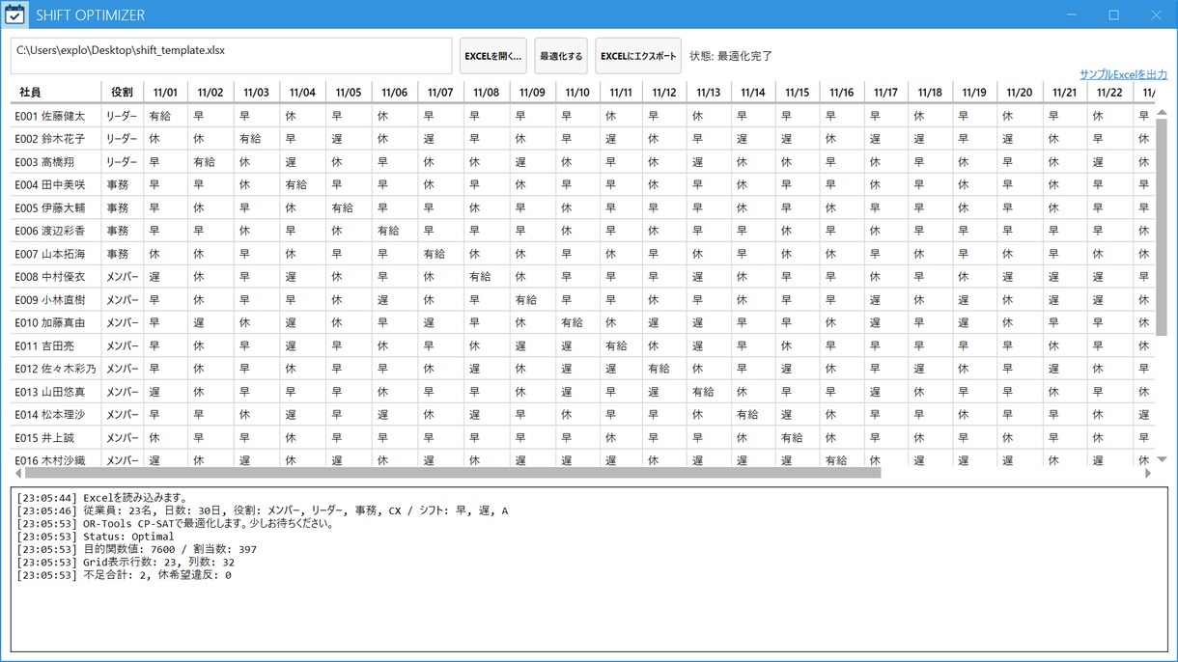Image resolution: width=1178 pixels, height=662 pixels.
Task: Export results with EXCELにエクスポート button
Action: (x=638, y=56)
